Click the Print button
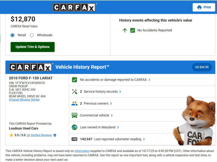The width and height of the screenshot is (217, 162). pos(204,7)
